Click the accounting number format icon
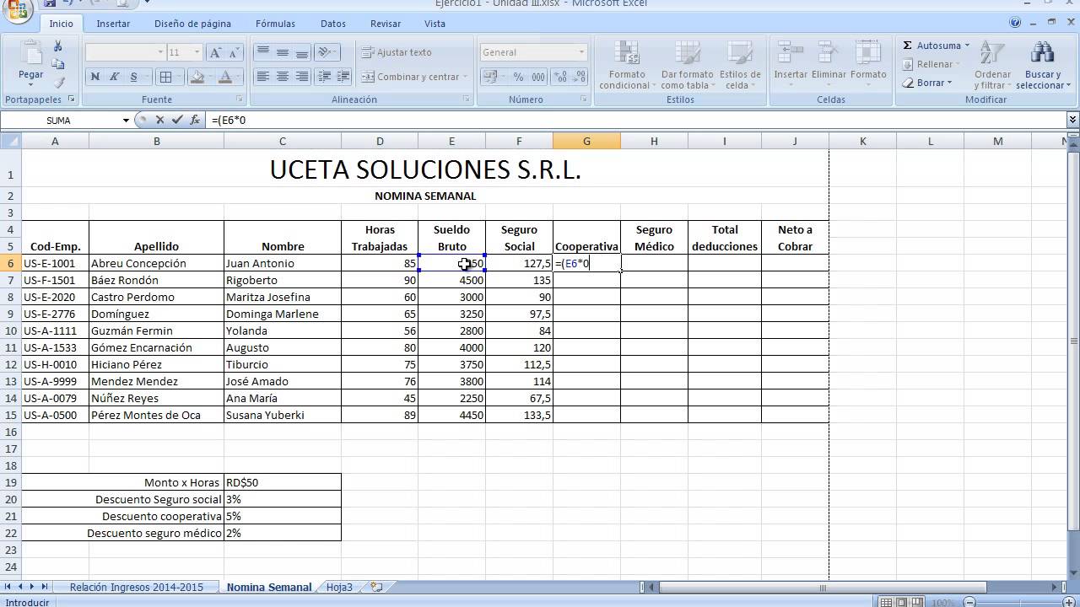Image resolution: width=1080 pixels, height=607 pixels. point(492,77)
